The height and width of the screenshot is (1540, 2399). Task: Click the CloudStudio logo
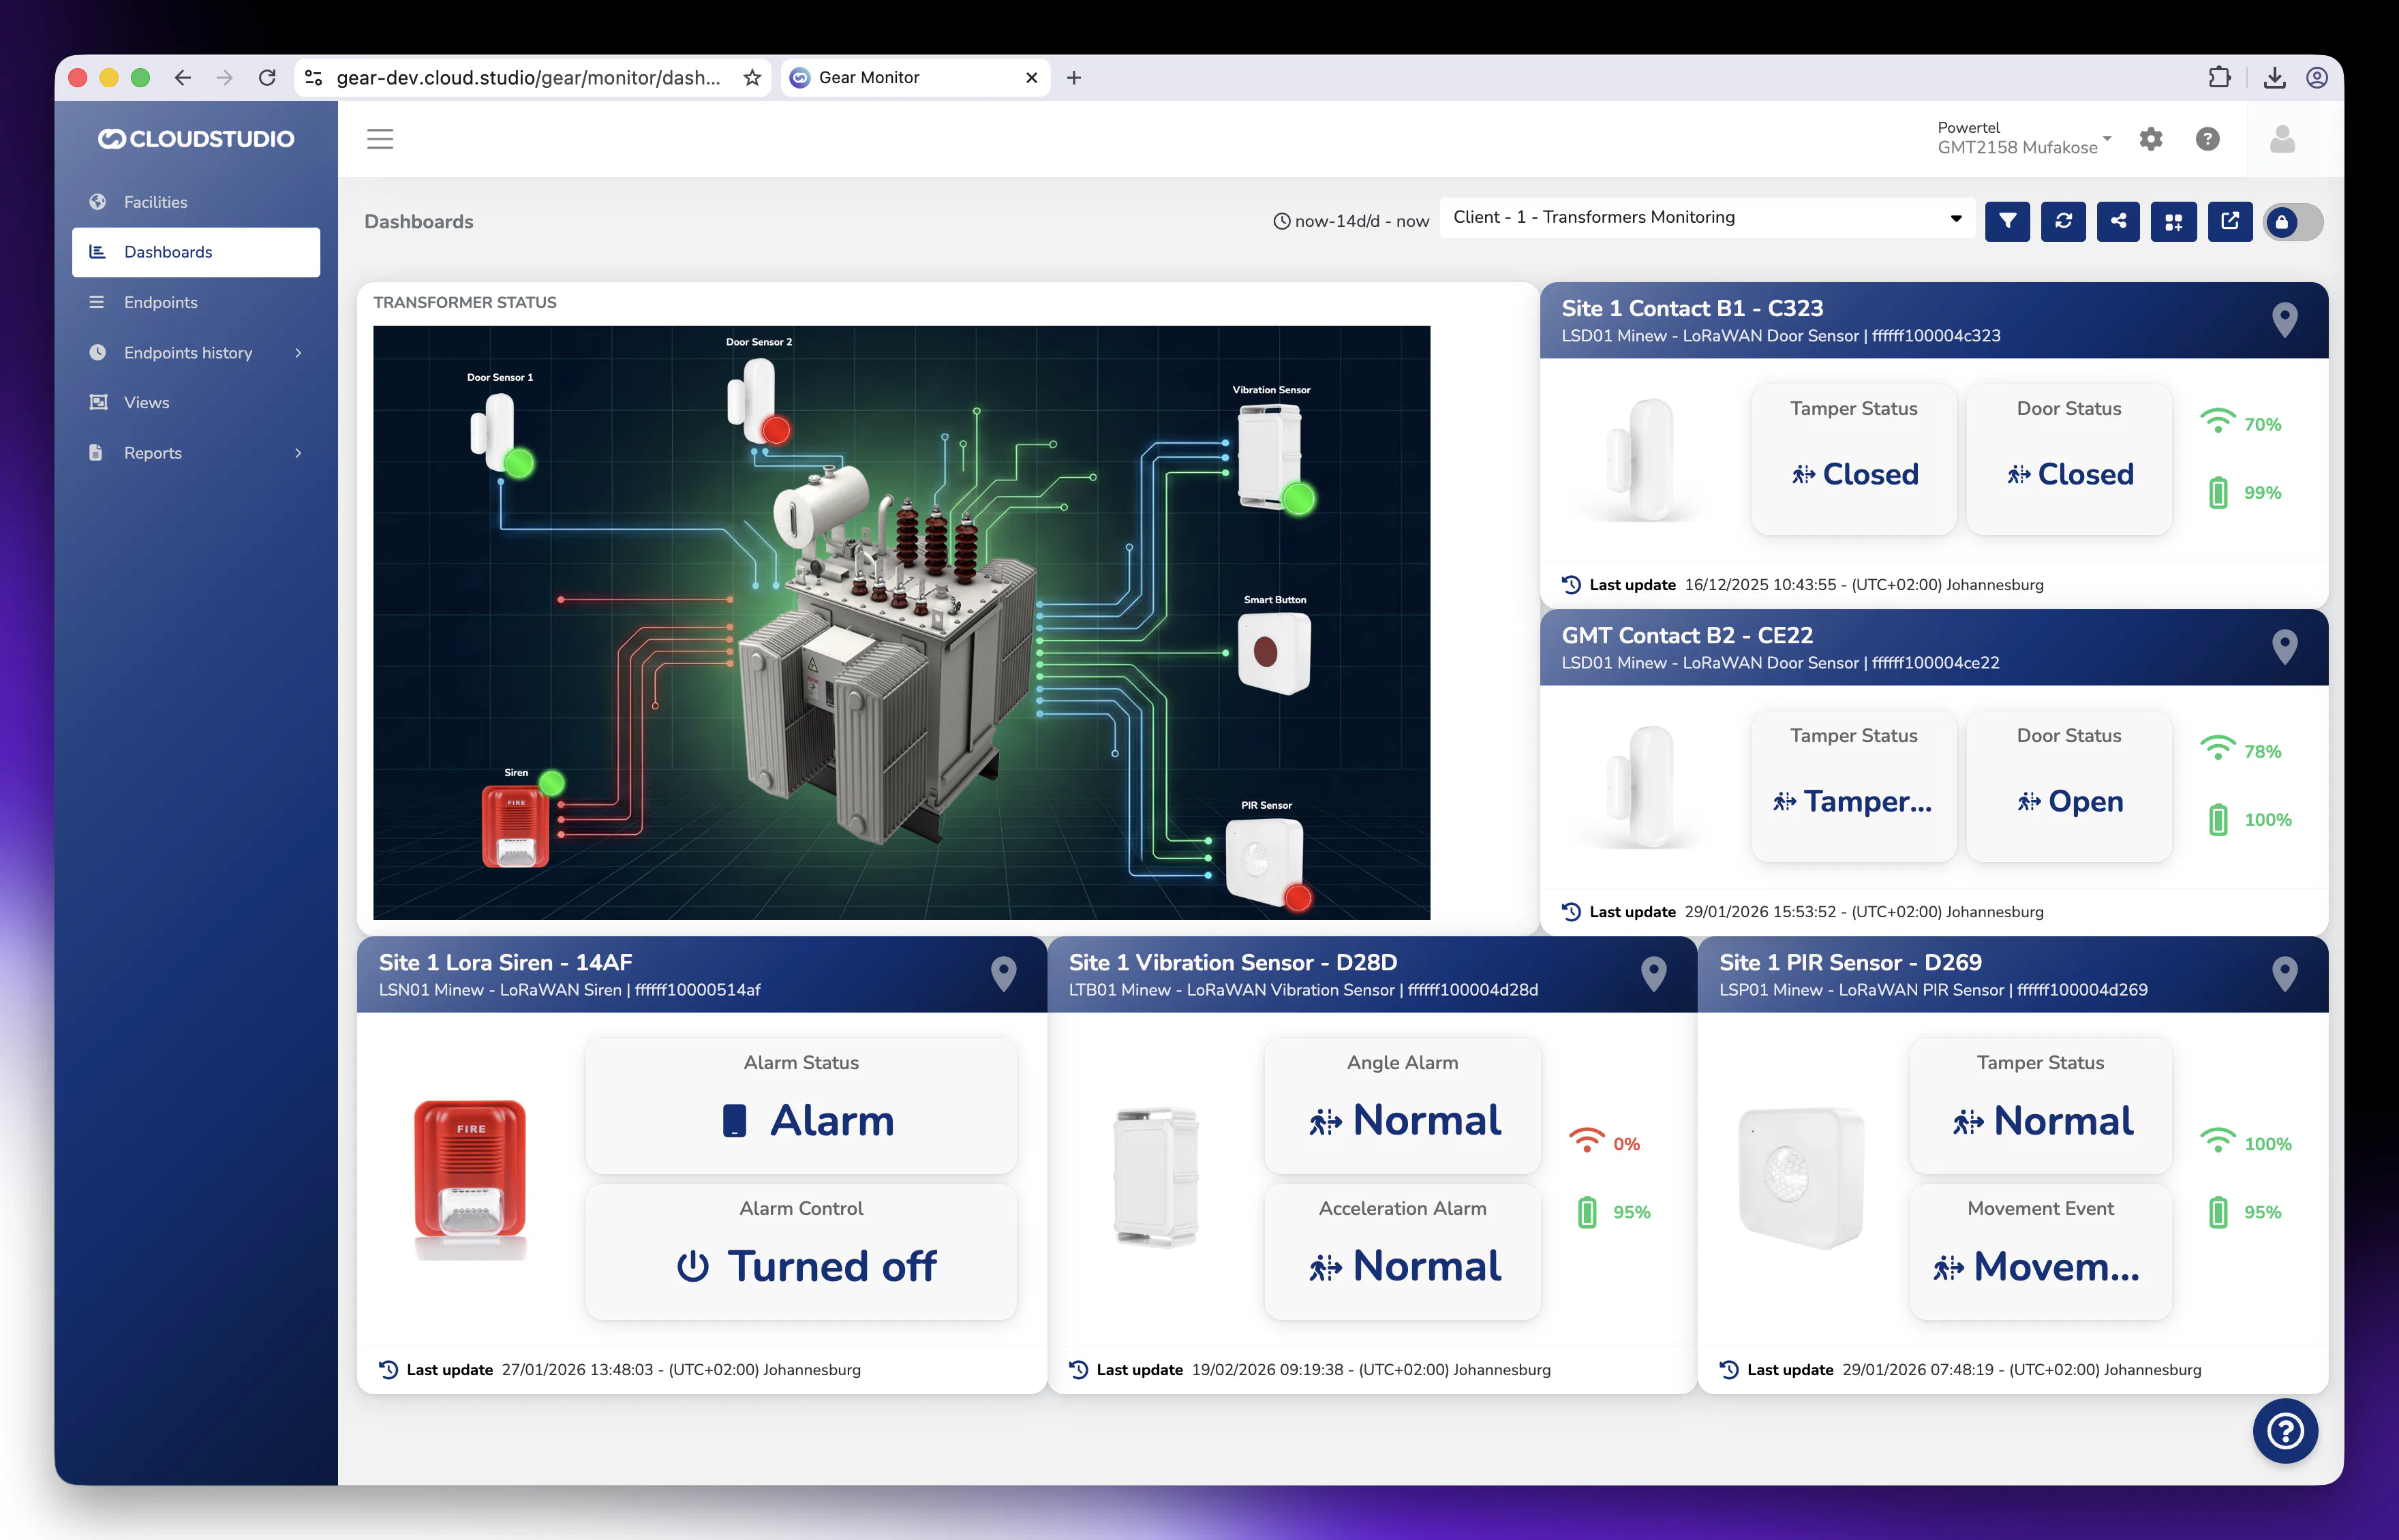(196, 139)
